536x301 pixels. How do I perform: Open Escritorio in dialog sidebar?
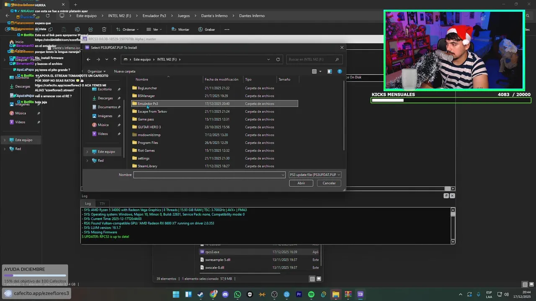tap(105, 89)
